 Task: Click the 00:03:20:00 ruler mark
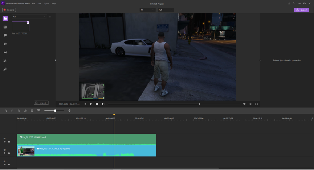[x=199, y=118]
